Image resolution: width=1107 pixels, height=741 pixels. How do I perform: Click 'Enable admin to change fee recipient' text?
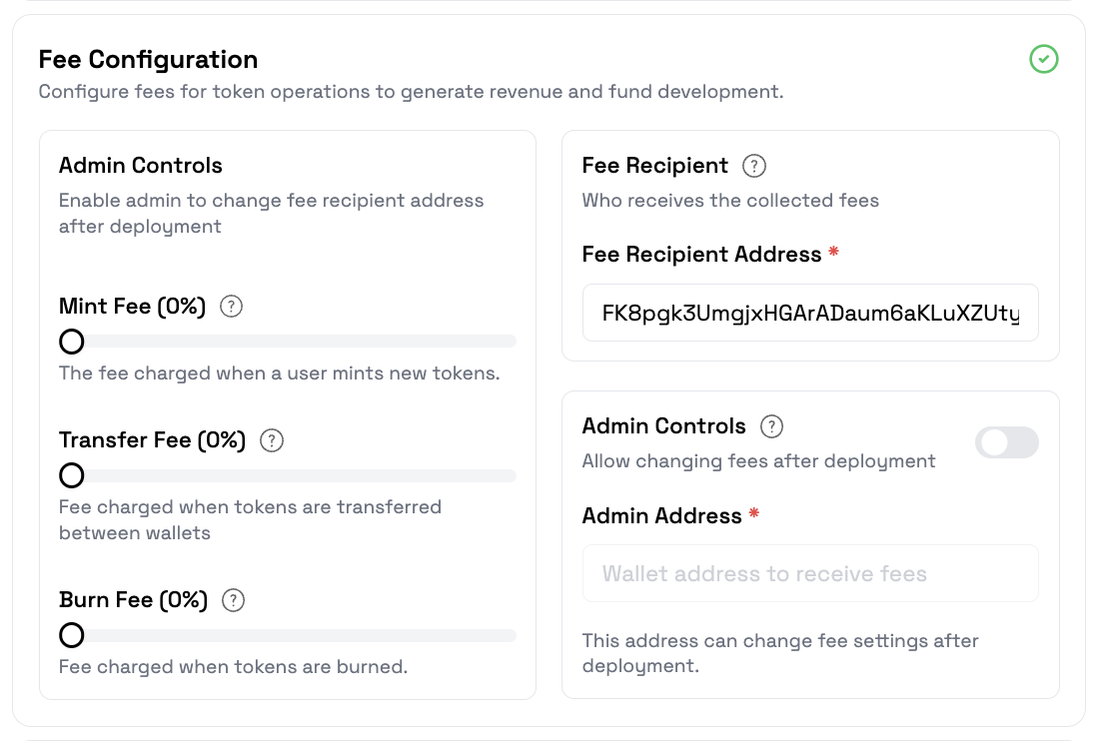tap(271, 213)
